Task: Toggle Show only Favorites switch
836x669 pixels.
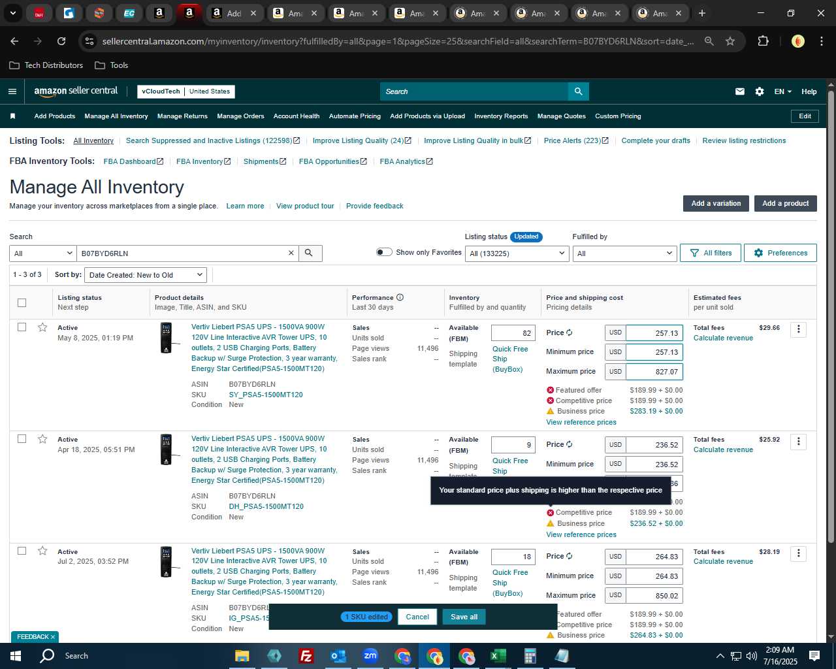Action: [x=384, y=252]
